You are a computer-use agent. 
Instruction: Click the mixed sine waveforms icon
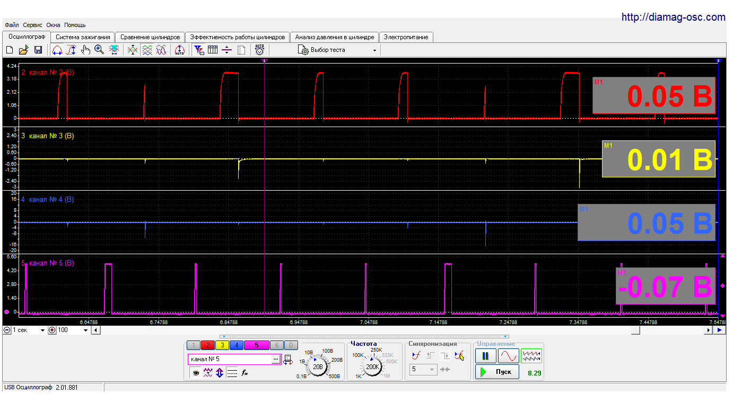click(x=161, y=50)
